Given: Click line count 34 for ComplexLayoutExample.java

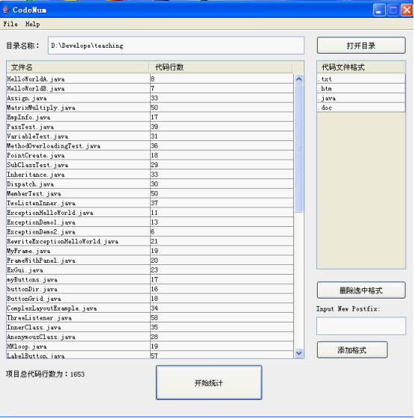Looking at the screenshot, I should click(x=154, y=308).
